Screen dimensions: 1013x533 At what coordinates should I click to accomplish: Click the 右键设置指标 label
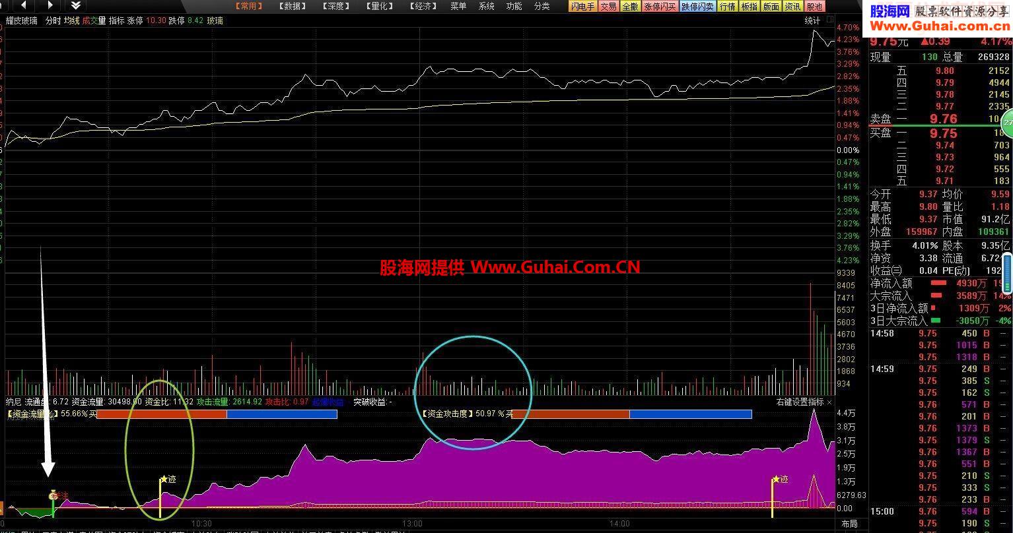800,402
